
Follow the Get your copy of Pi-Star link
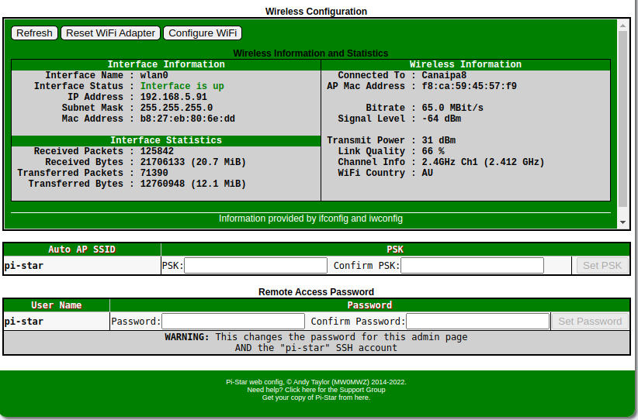[316, 398]
